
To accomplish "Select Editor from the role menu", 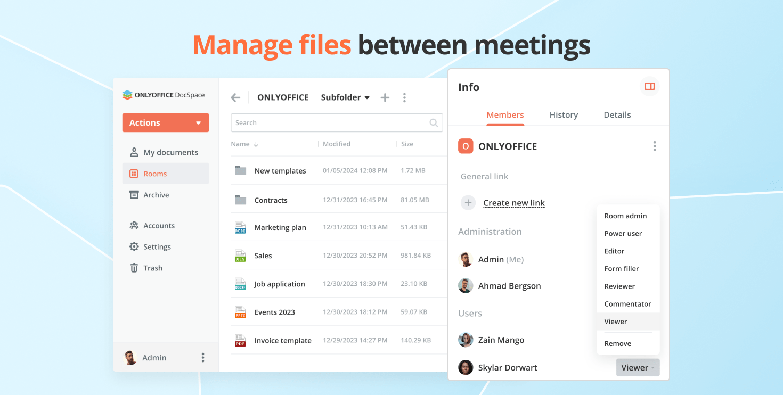I will [x=614, y=251].
